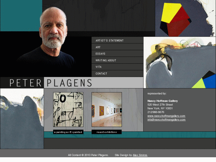The image size is (216, 162).
Task: Click the 'represented by:' label
Action: (x=157, y=93)
